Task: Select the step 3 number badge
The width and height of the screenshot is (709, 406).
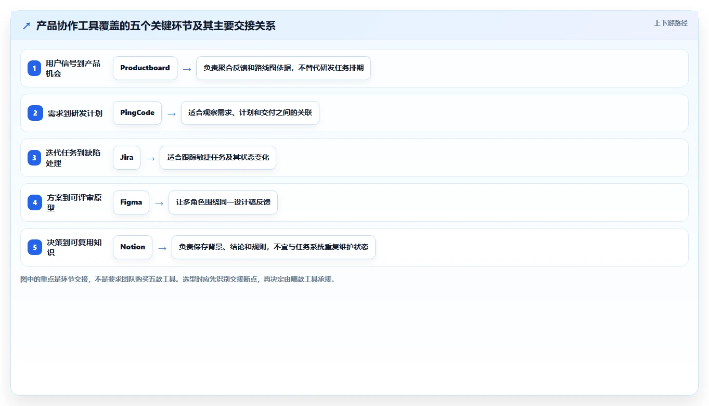Action: pyautogui.click(x=34, y=158)
